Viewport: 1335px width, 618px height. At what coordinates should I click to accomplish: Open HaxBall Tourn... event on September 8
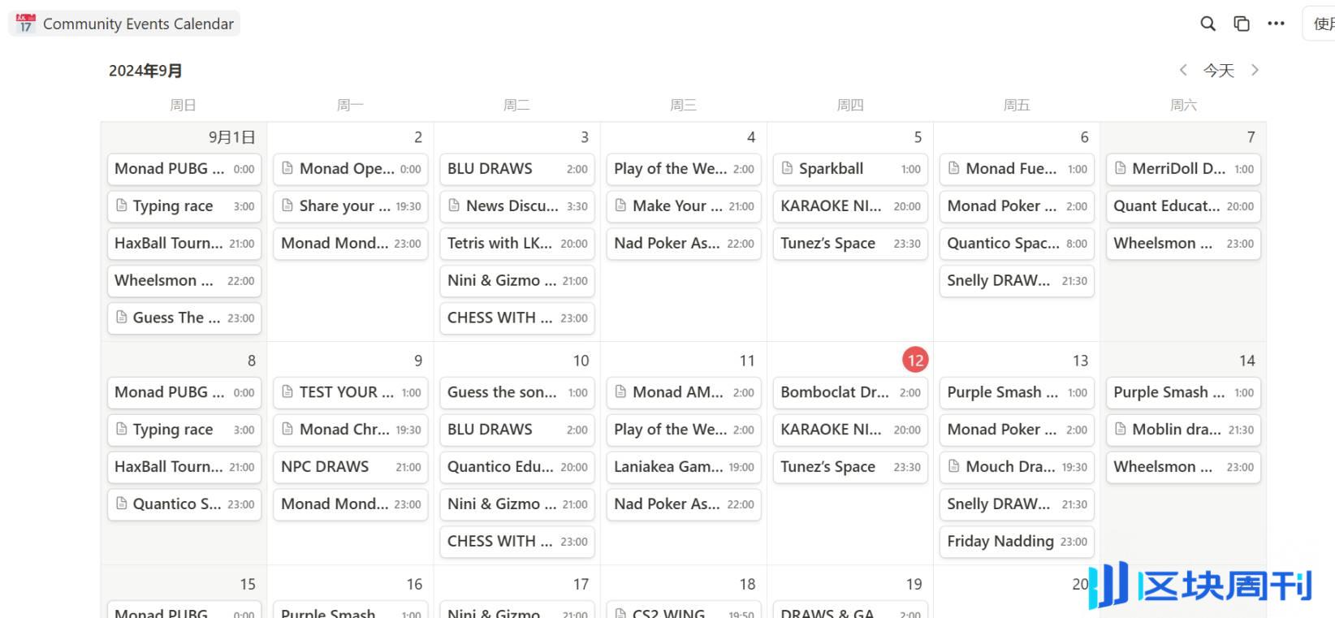(184, 467)
